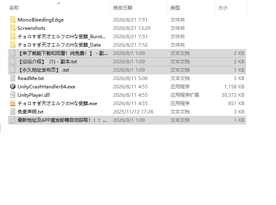The height and width of the screenshot is (205, 276).
Task: Select the folder icon of the _Burst... folder
Action: pos(13,37)
